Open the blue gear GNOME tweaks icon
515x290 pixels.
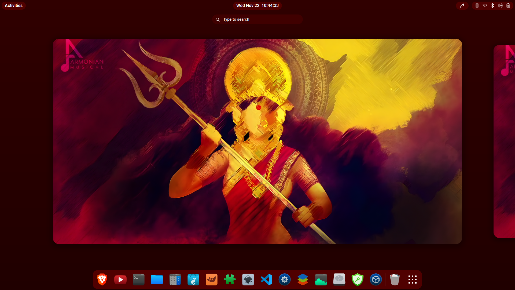point(285,280)
